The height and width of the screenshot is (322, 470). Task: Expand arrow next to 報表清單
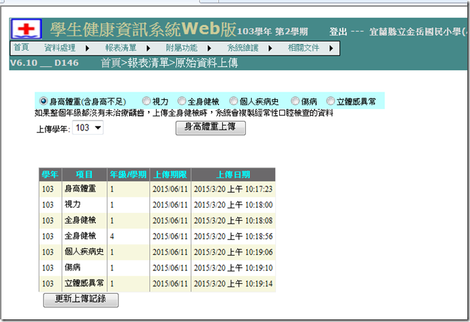pos(148,48)
